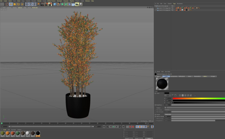Viewport: 225px width, 139px height.
Task: Click the blue deformer icon
Action: pos(70,4)
